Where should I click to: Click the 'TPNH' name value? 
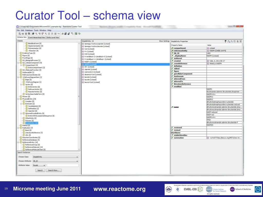click(224, 120)
